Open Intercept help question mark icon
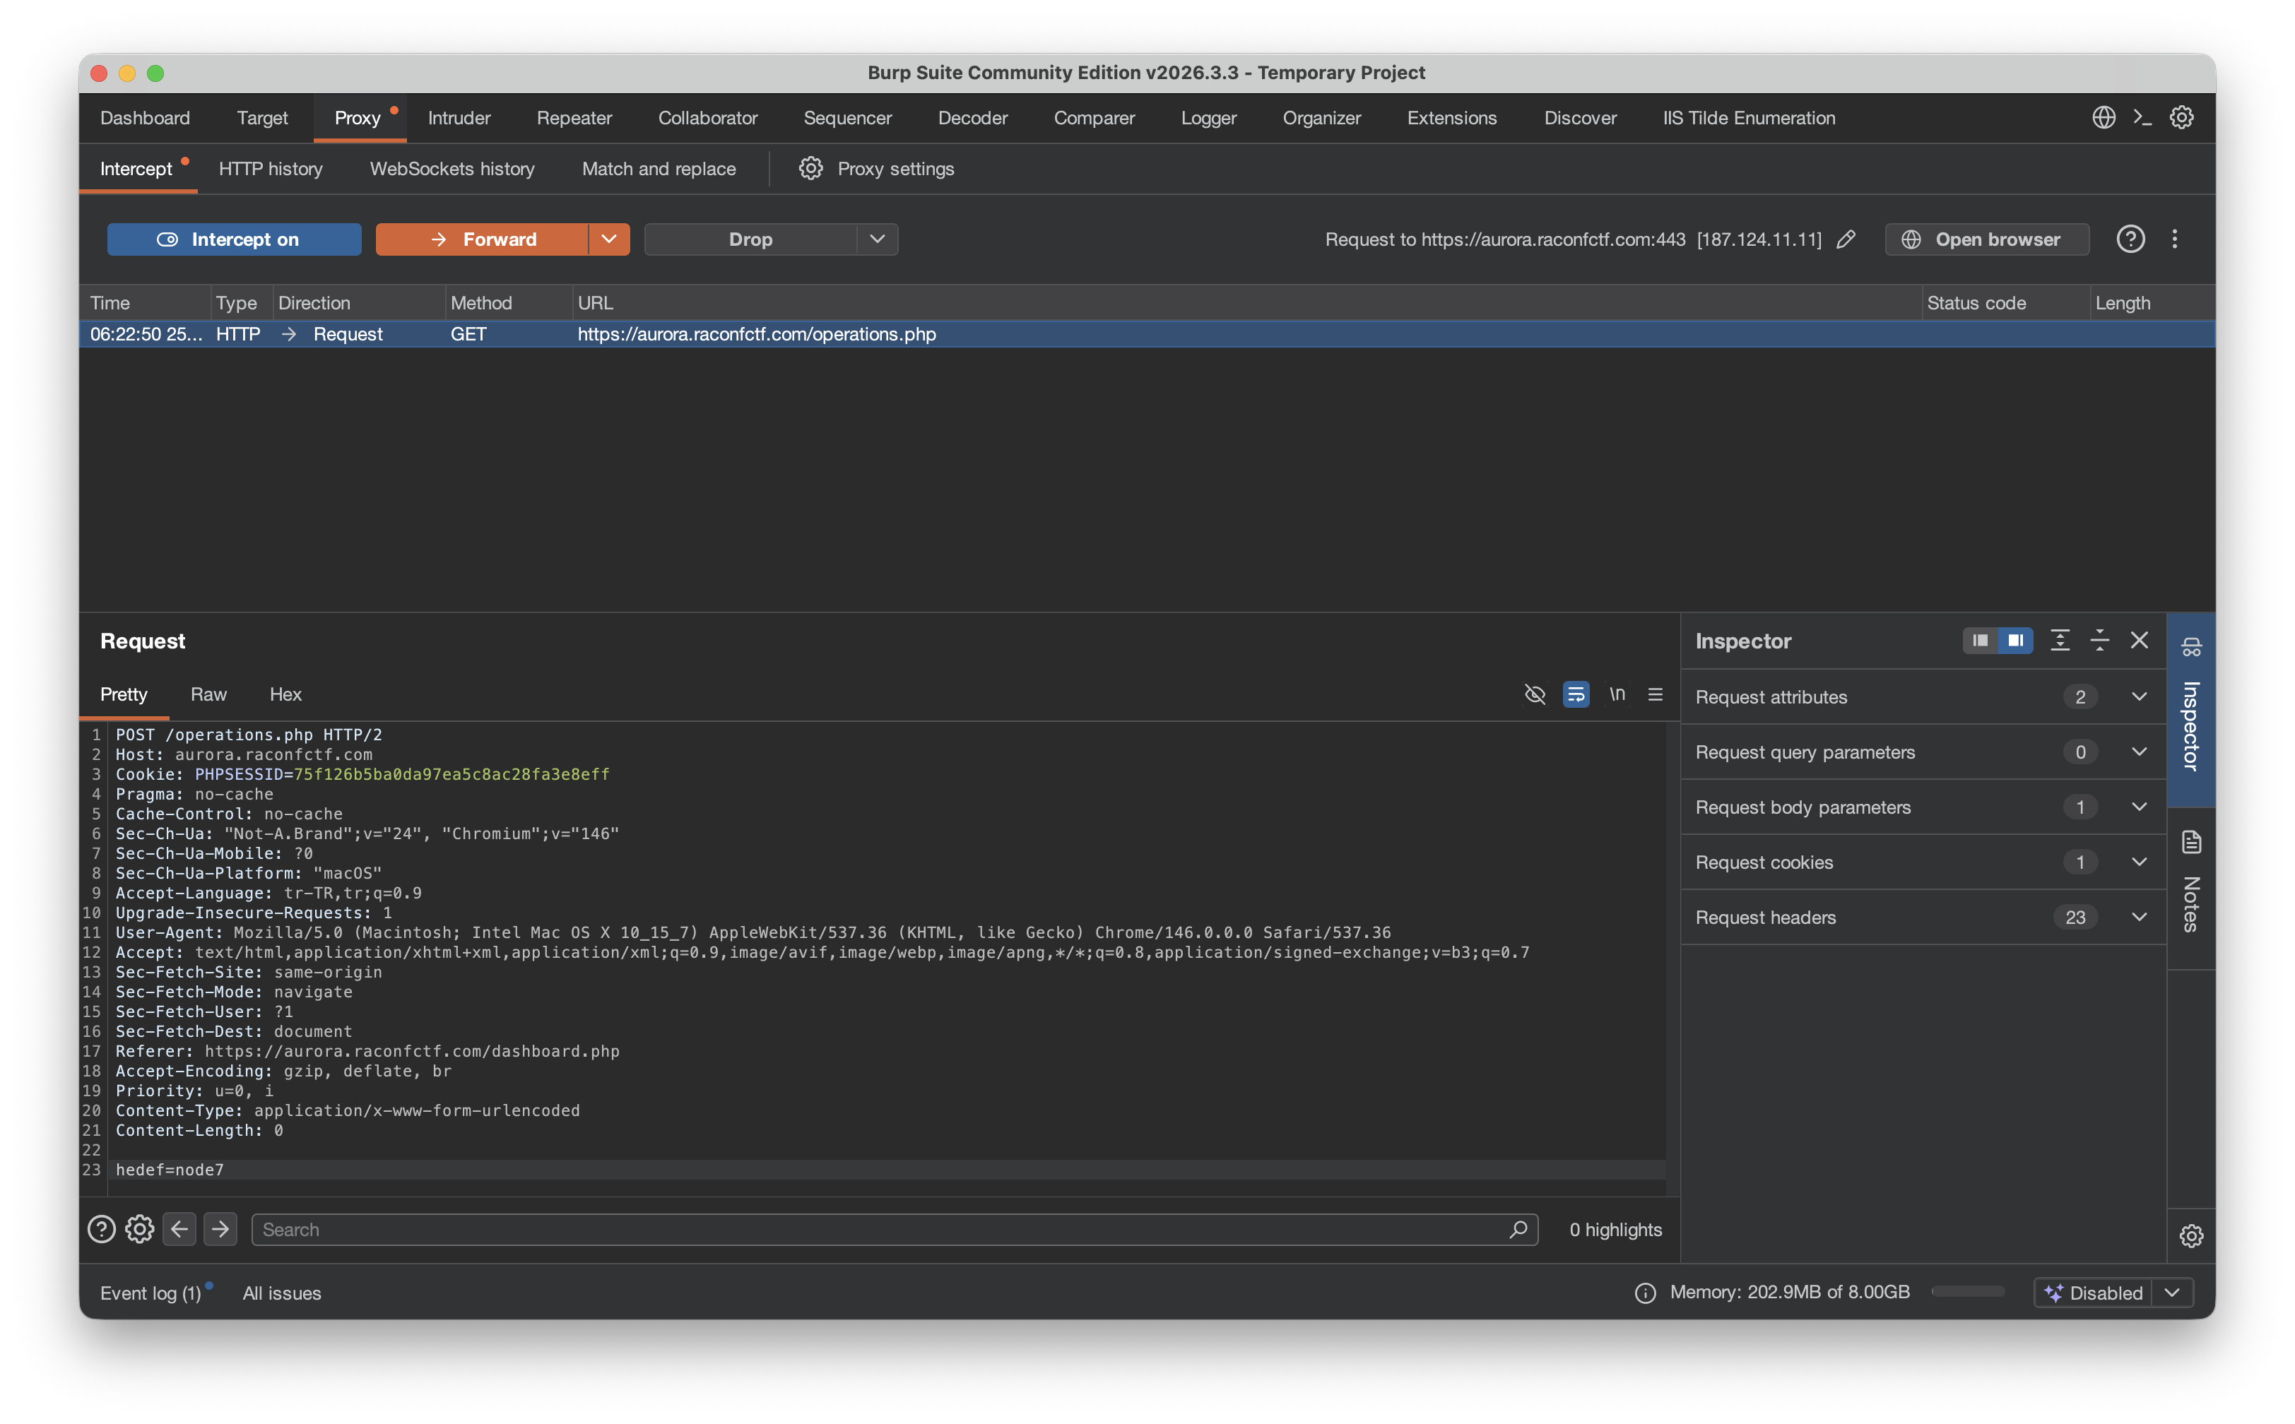The height and width of the screenshot is (1424, 2295). pyautogui.click(x=2130, y=239)
